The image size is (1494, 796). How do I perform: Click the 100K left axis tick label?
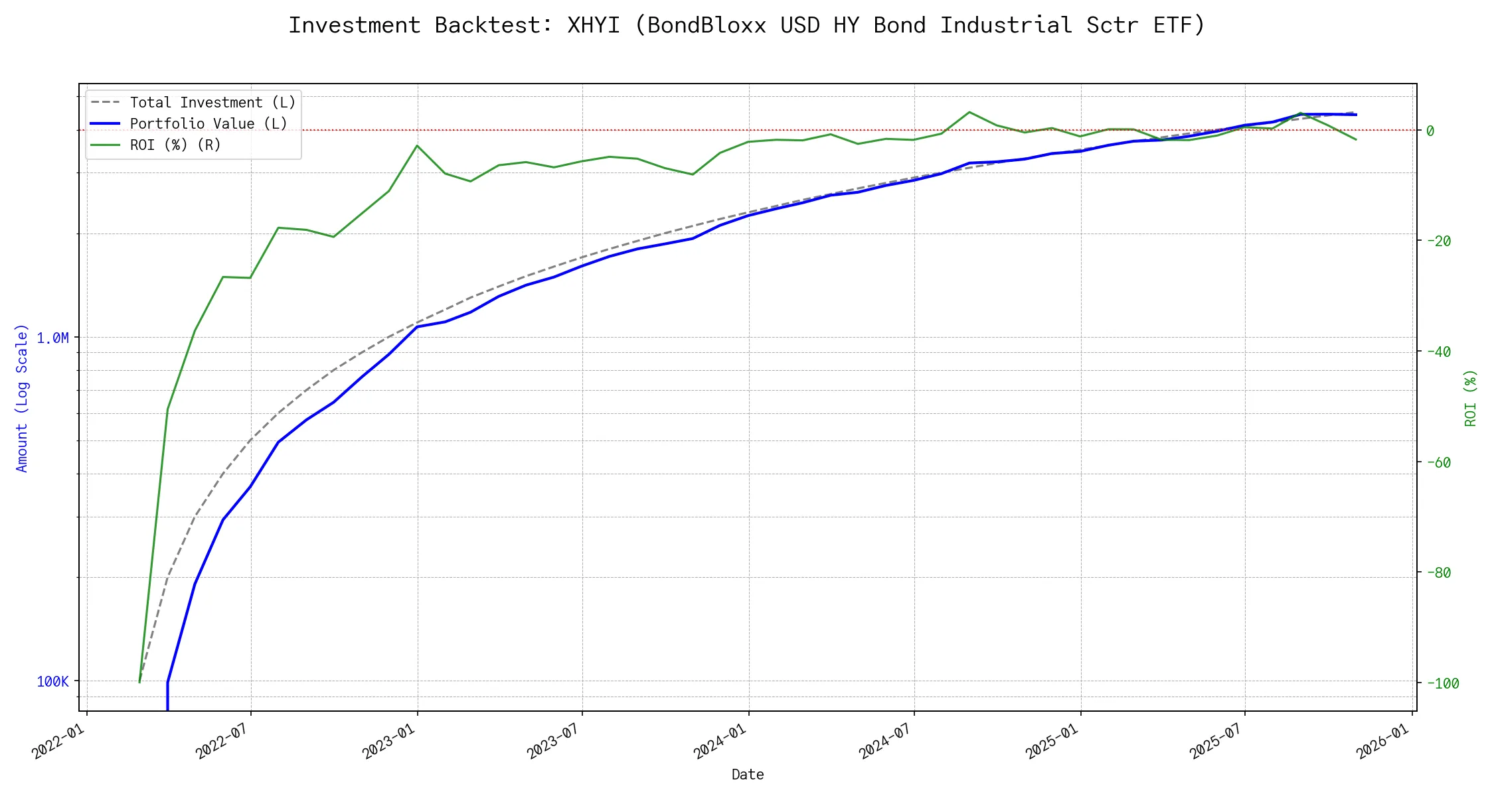pos(52,682)
